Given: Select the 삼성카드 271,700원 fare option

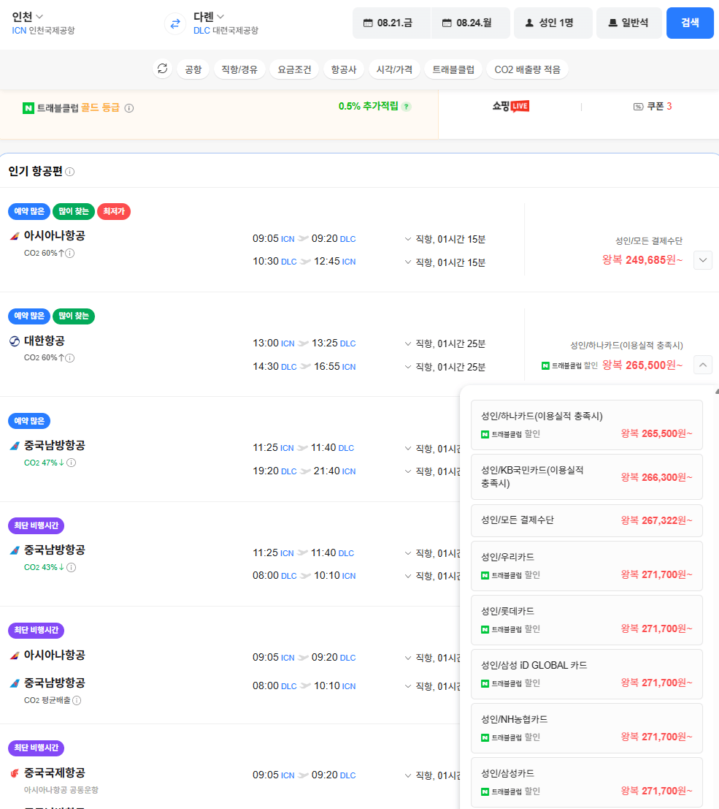Looking at the screenshot, I should (587, 782).
